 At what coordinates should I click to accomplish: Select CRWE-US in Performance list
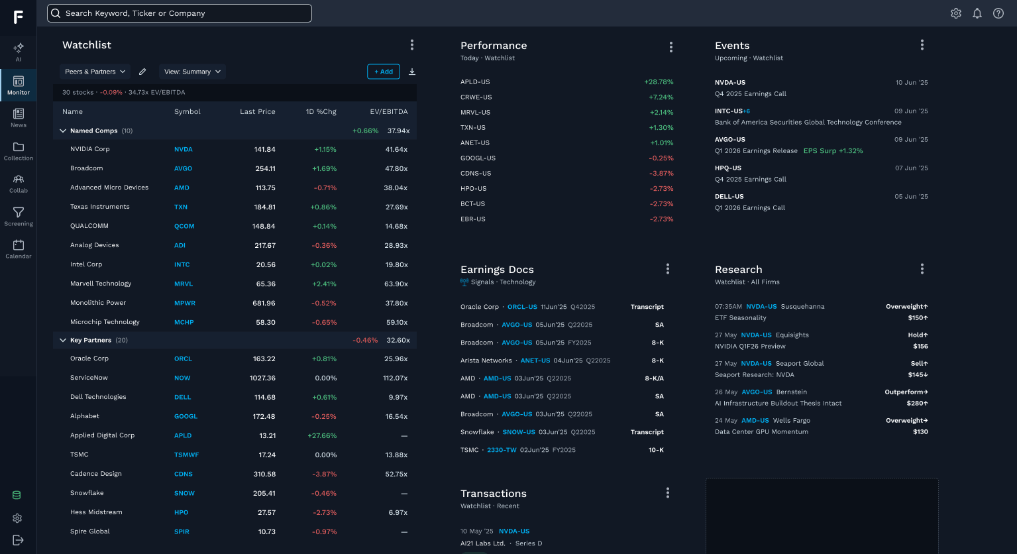(476, 97)
